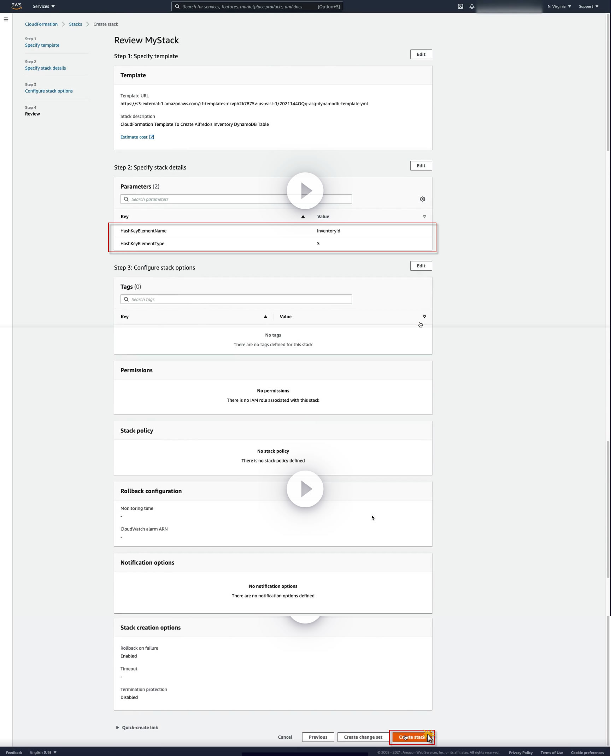This screenshot has height=756, width=611.
Task: Go to Step 1 Specify template
Action: click(x=42, y=45)
